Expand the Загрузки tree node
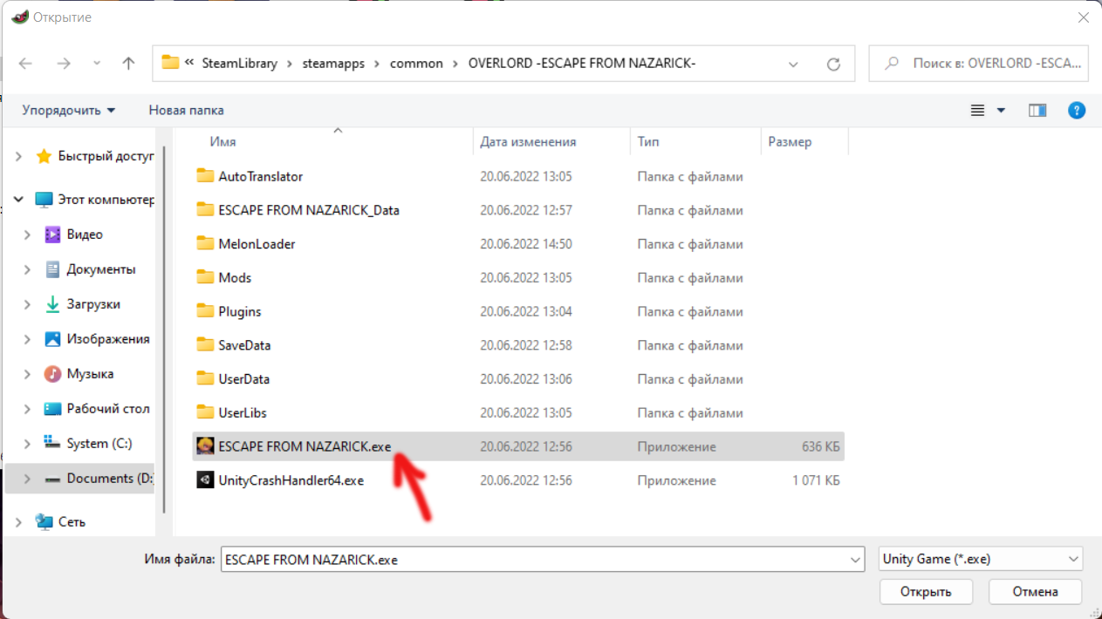 tap(28, 304)
